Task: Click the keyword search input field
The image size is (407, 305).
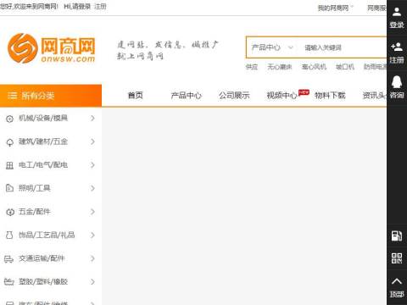Action: [343, 47]
